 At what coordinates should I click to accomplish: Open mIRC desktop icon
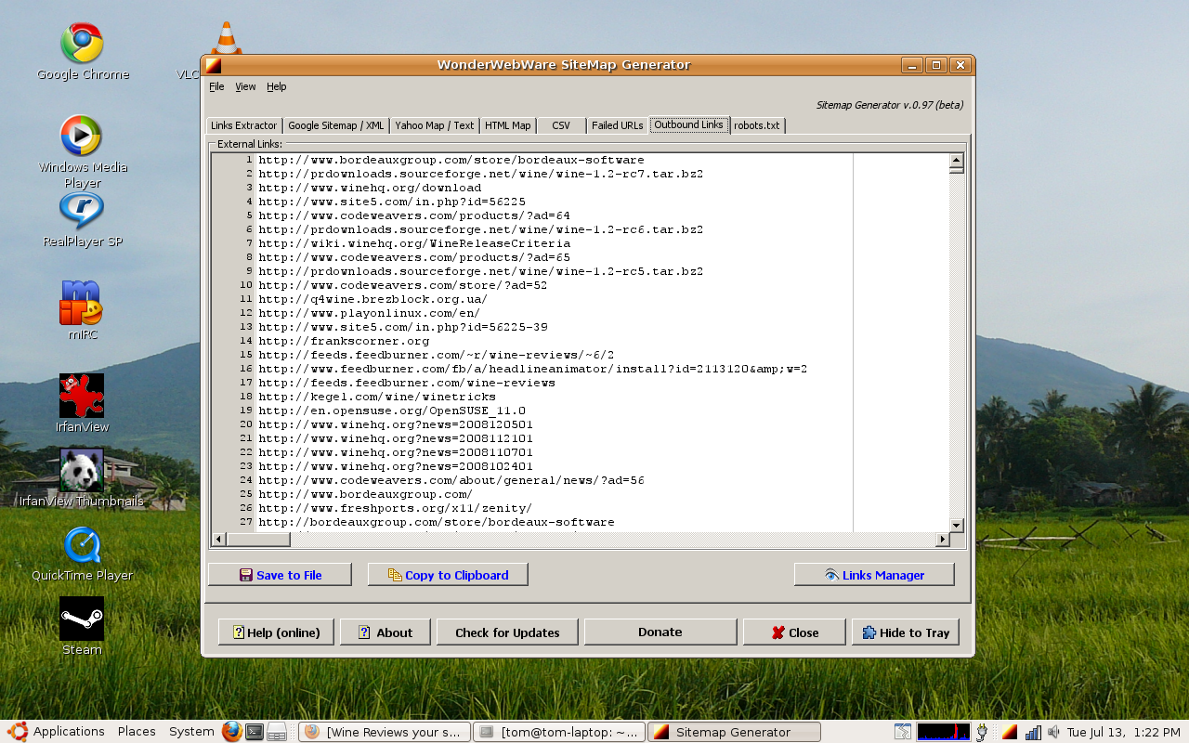pos(82,303)
